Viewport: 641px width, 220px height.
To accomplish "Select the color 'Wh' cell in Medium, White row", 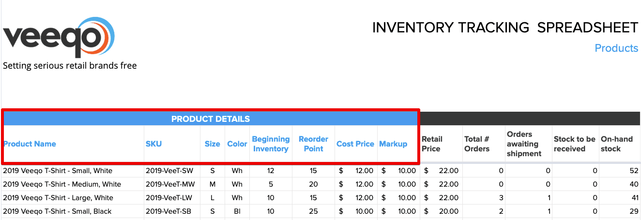I will coord(237,184).
